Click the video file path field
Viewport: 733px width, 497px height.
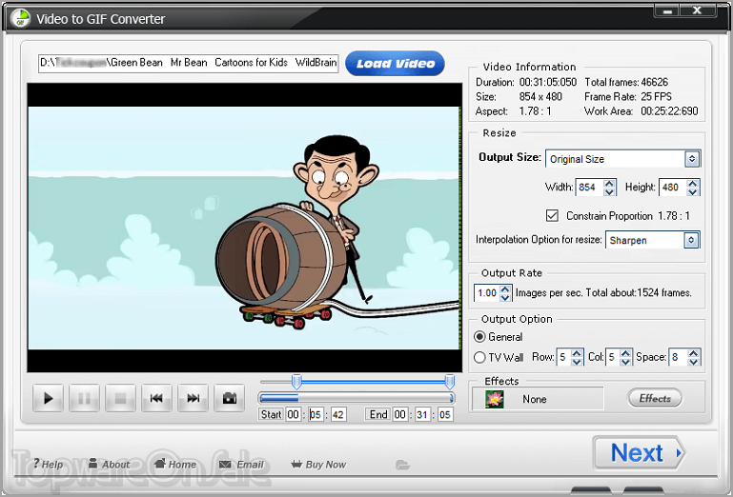coord(189,63)
